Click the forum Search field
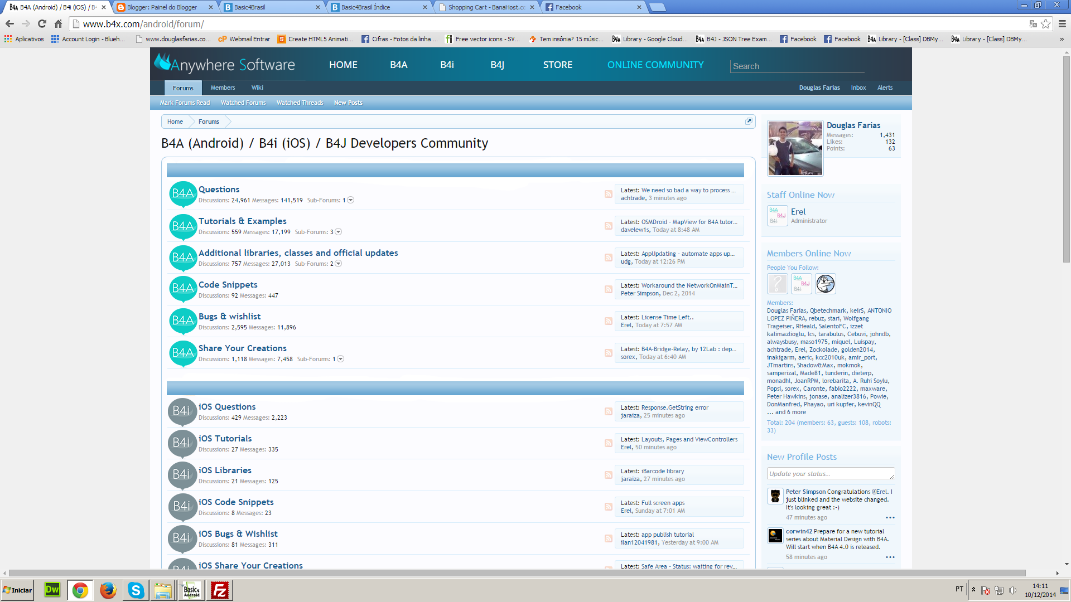The image size is (1071, 602). (x=797, y=66)
